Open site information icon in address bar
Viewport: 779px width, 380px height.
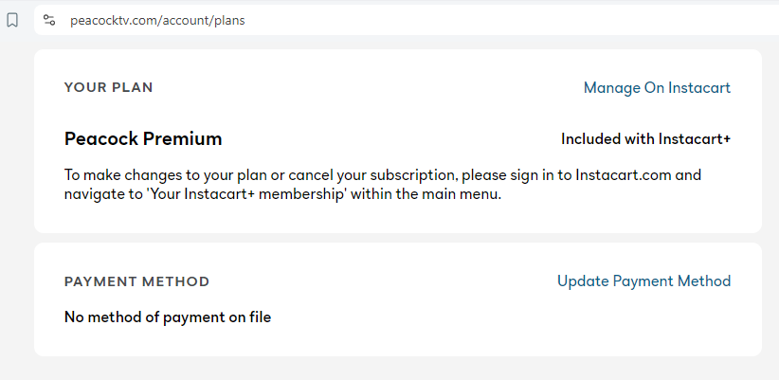[49, 20]
